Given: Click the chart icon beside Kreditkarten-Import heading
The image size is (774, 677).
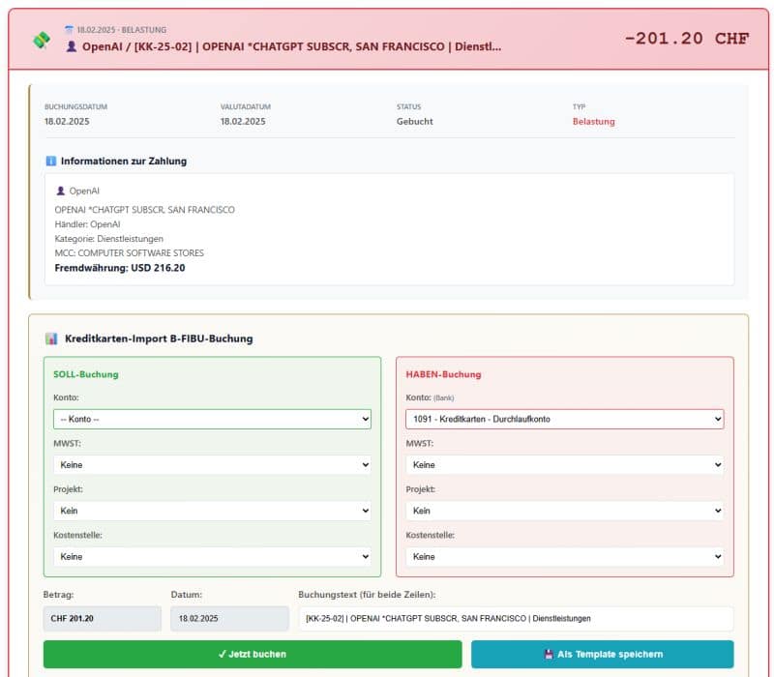Looking at the screenshot, I should [x=51, y=338].
